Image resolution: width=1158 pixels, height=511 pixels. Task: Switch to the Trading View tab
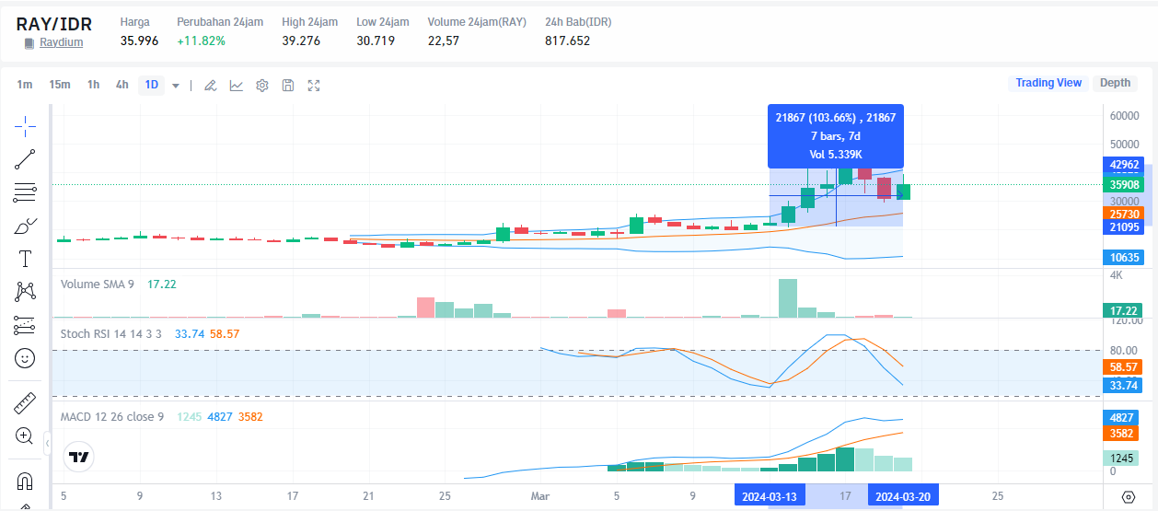[x=1048, y=83]
